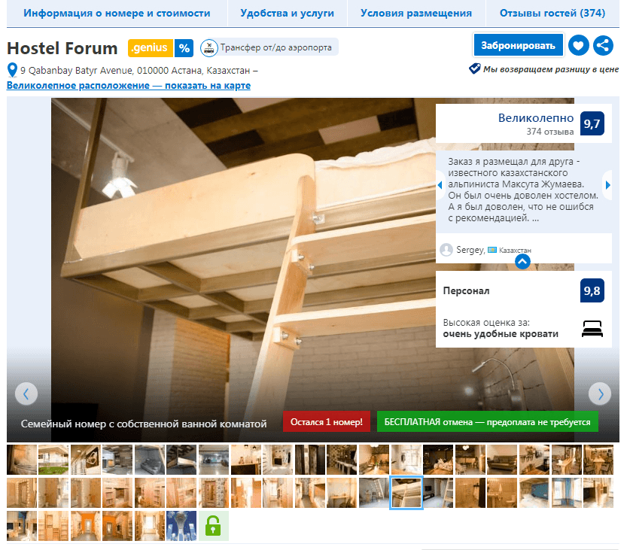Click the Kazakhstan flag next to Sergey
Viewport: 630px width, 550px height.
pyautogui.click(x=492, y=250)
